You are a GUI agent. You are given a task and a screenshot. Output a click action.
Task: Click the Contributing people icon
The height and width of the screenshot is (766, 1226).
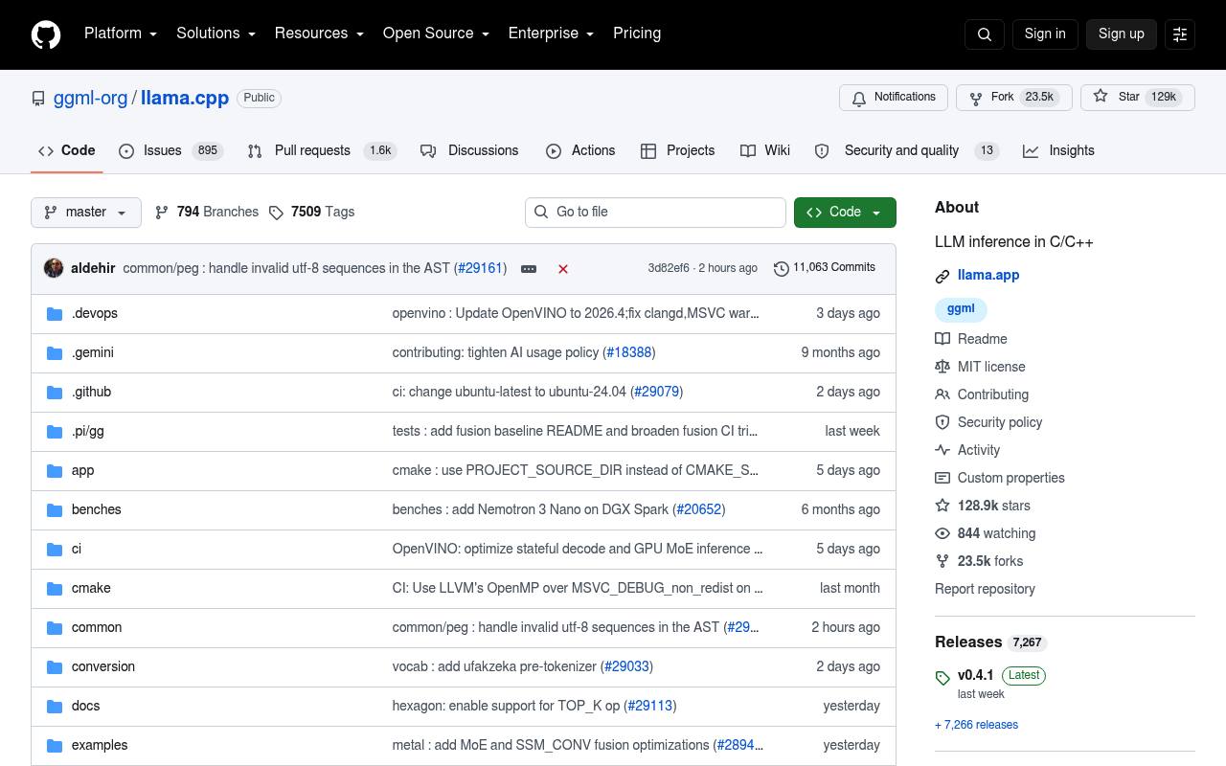(x=942, y=394)
